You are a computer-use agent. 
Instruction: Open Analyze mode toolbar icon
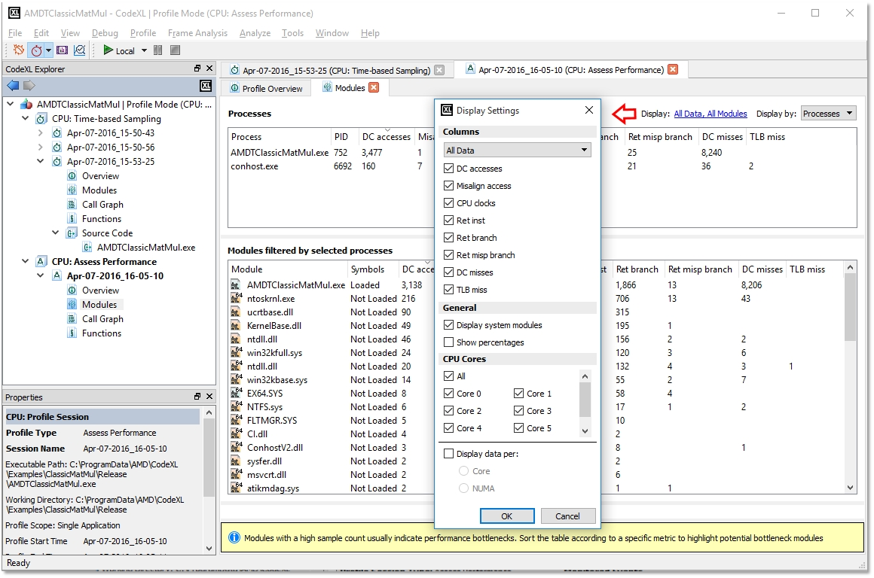pyautogui.click(x=80, y=50)
